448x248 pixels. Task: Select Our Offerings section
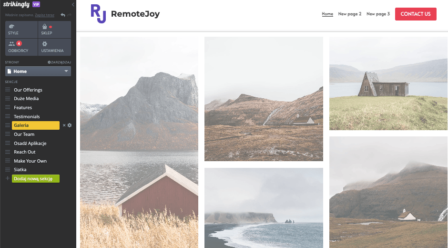28,90
